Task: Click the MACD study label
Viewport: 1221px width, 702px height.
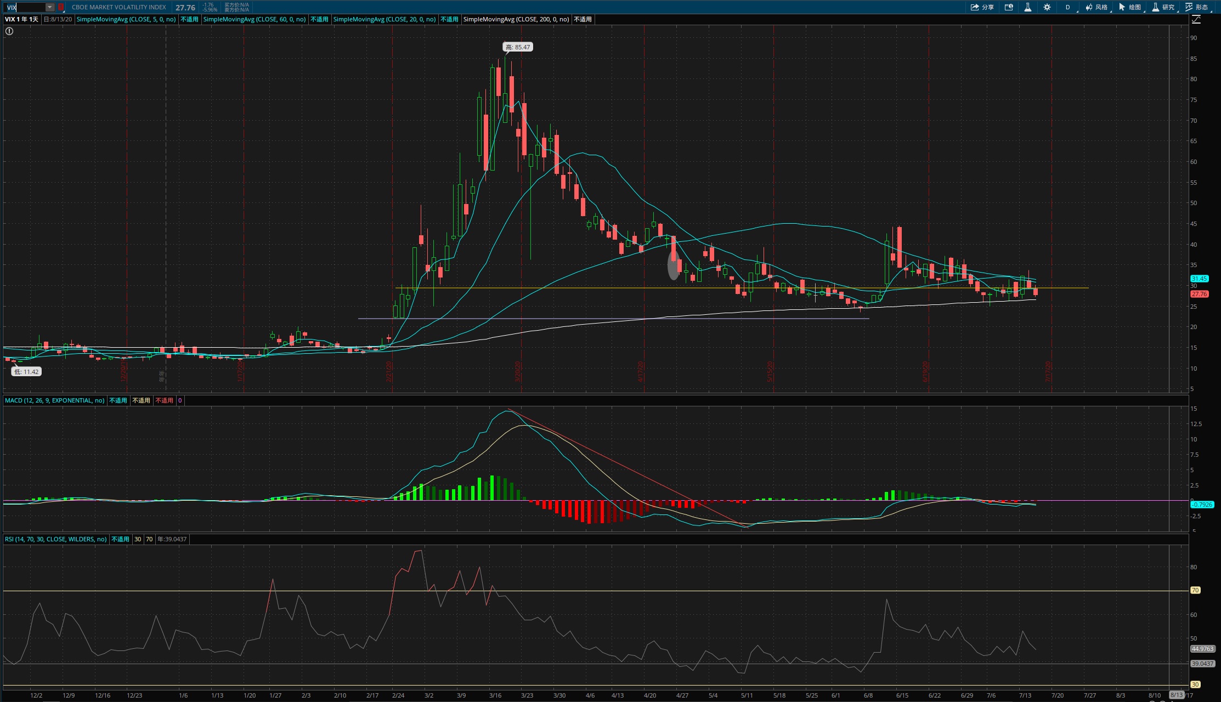Action: pyautogui.click(x=54, y=400)
